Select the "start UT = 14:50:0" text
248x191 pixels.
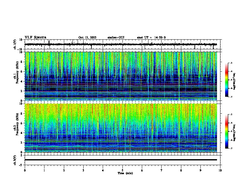coord(151,37)
